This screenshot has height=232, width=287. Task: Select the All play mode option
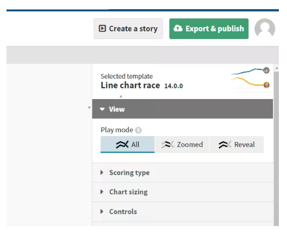(x=128, y=144)
